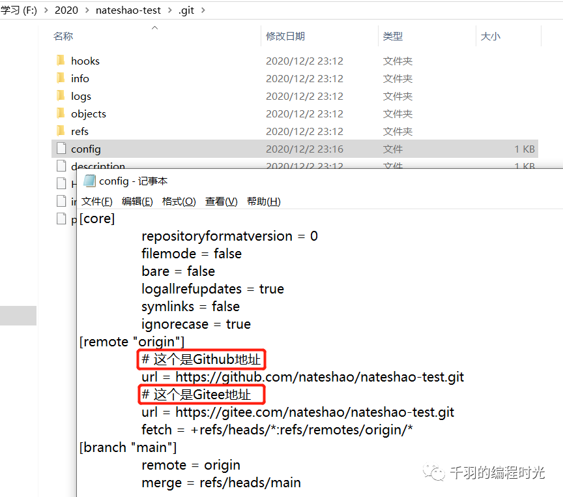Viewport: 563px width, 497px height.
Task: Click the [branch "main"] section line
Action: click(x=128, y=447)
